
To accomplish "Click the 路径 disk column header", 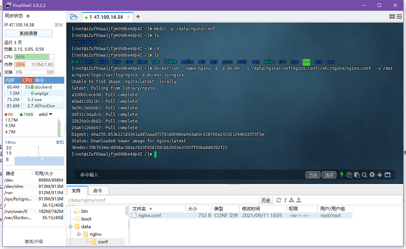I will click(x=18, y=174).
